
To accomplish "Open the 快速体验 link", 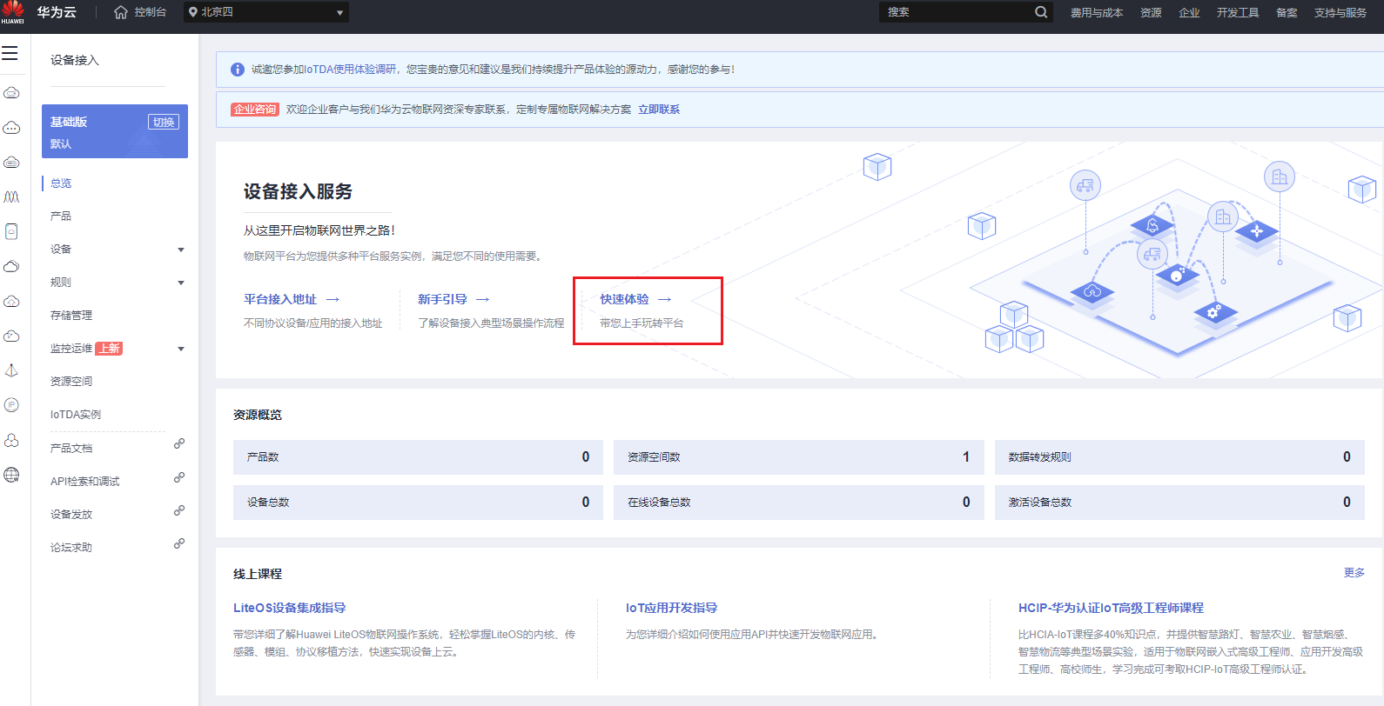I will [x=635, y=299].
